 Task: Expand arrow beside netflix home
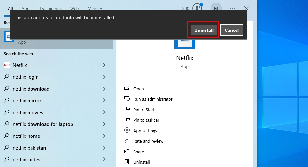coord(104,136)
